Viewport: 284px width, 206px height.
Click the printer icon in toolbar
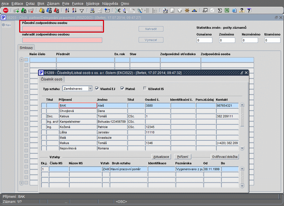pos(92,11)
